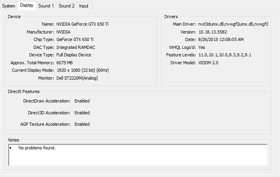This screenshot has height=177, width=280.
Task: Click the Monitor value Dell ST2220M(Analog)
Action: (x=77, y=78)
